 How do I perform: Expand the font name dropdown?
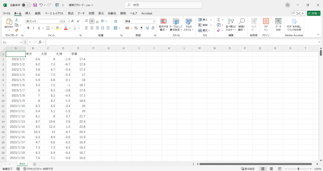(x=60, y=21)
